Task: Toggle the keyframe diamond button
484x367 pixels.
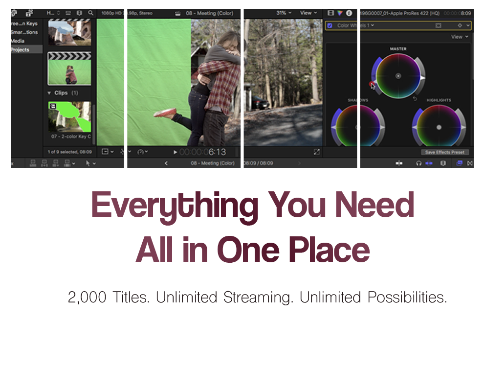Action: coord(460,25)
